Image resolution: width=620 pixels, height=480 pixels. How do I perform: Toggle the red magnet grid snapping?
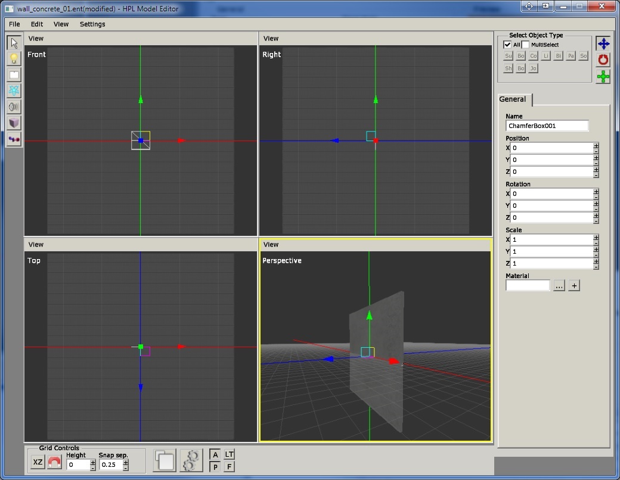pos(54,462)
